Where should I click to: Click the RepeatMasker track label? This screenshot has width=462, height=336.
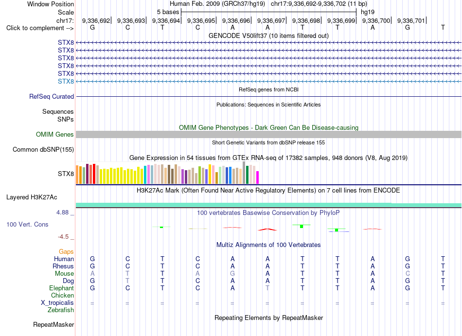click(53, 324)
